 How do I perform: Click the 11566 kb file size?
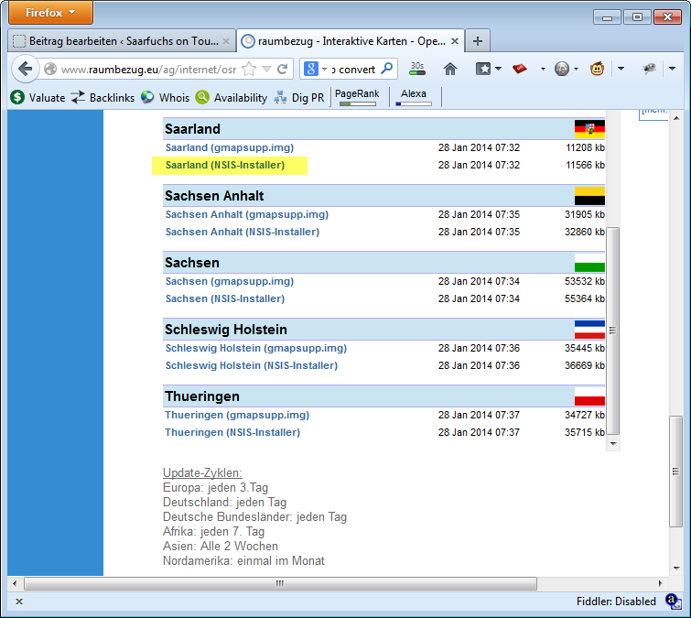(585, 166)
